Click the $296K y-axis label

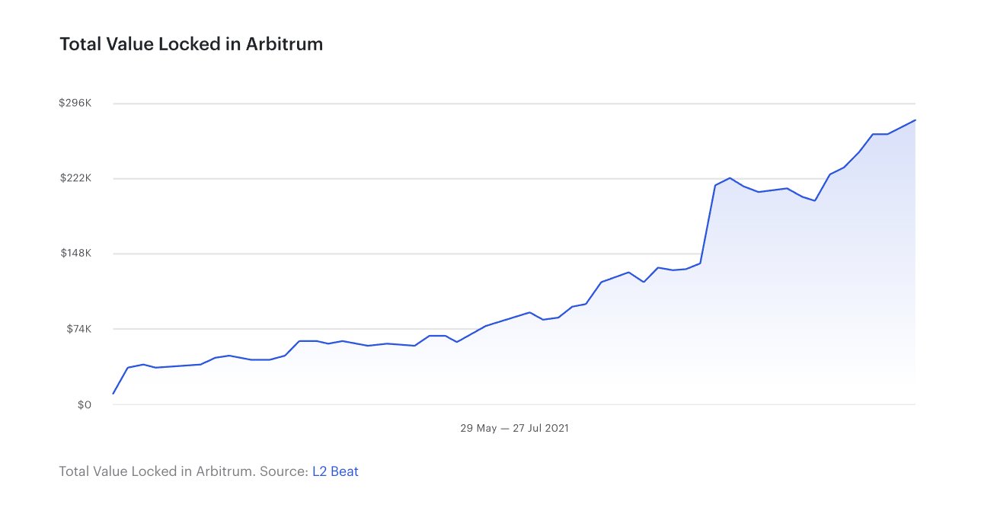point(75,104)
